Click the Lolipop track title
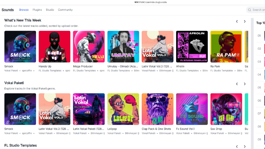The image size is (265, 149). coord(112,129)
